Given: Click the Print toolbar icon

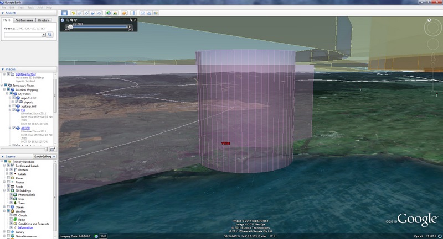Looking at the screenshot, I should pyautogui.click(x=149, y=13).
